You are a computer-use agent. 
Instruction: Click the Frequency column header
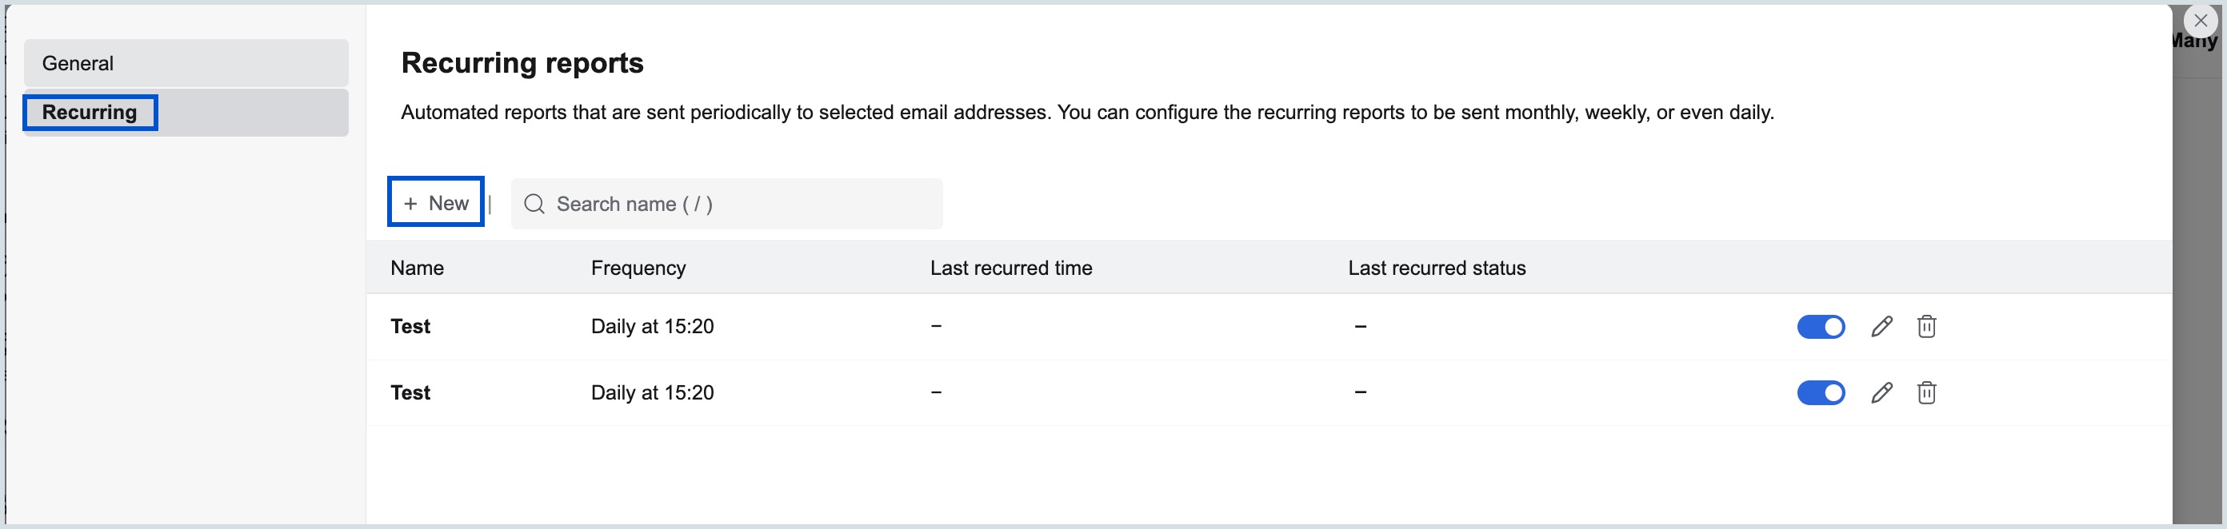[638, 268]
